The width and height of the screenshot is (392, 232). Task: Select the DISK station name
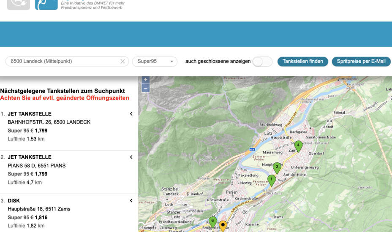[x=14, y=201]
